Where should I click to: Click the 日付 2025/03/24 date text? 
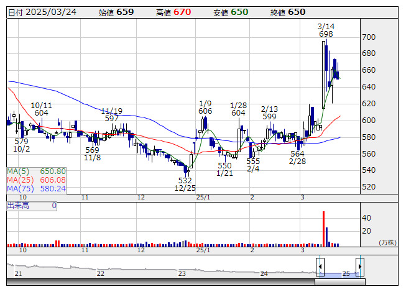(x=42, y=12)
